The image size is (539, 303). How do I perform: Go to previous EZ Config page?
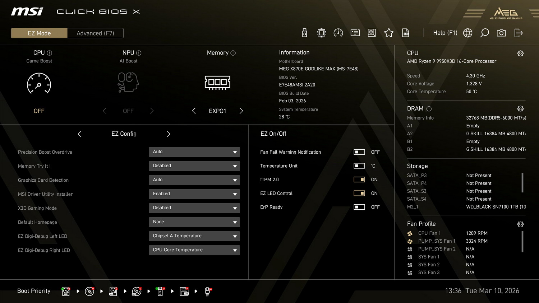click(x=80, y=134)
